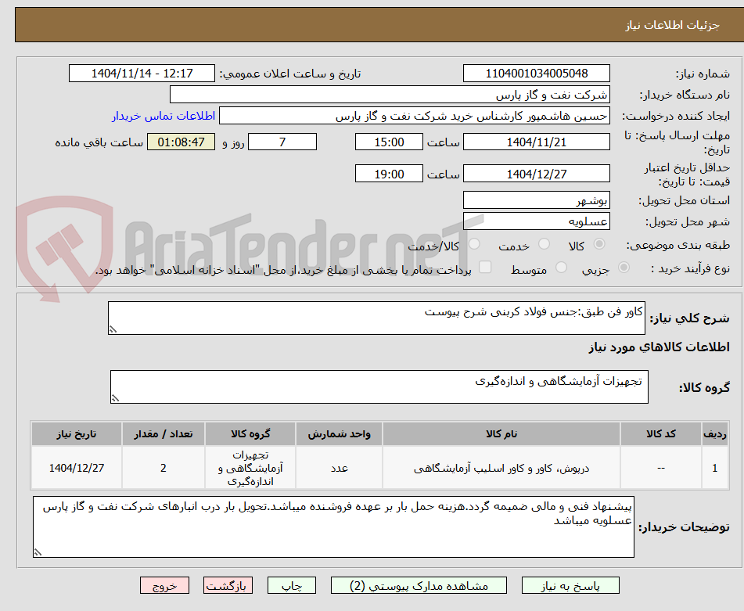Image resolution: width=744 pixels, height=611 pixels.
Task: Click the خروج exit button
Action: tap(164, 585)
